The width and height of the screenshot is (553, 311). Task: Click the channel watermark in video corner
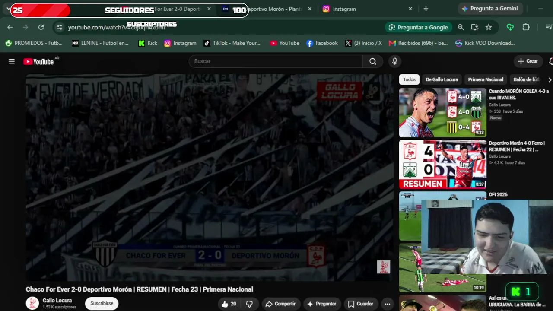click(383, 267)
